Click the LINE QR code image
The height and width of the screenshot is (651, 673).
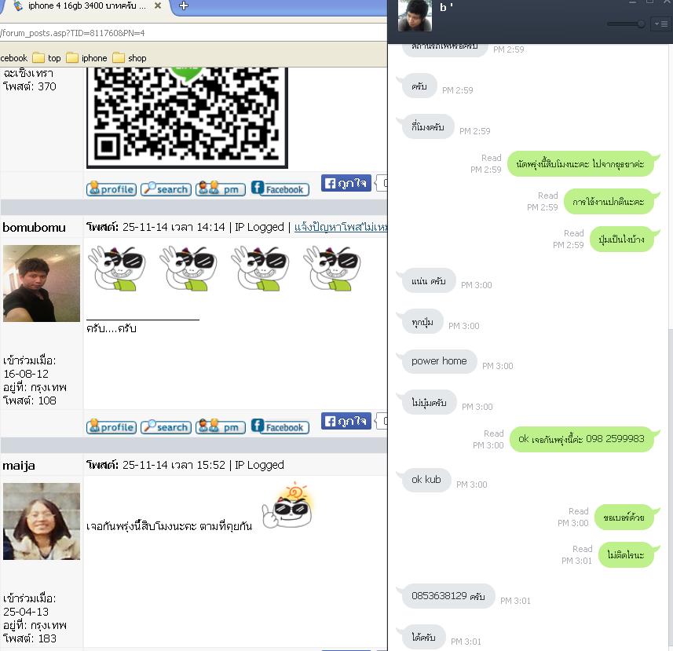pyautogui.click(x=187, y=117)
